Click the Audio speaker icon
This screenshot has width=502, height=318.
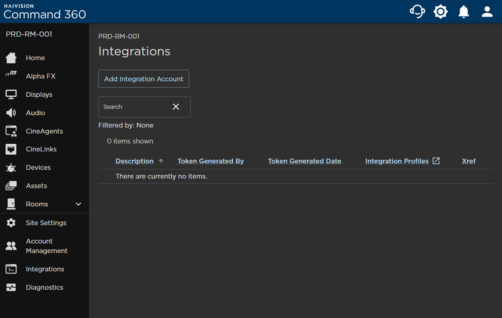(11, 113)
